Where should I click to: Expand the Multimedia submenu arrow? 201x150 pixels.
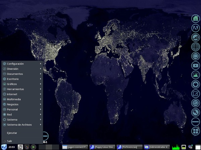tap(41, 99)
